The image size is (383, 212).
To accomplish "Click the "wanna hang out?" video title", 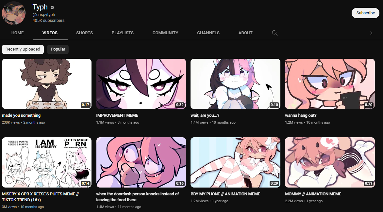I will 301,115.
